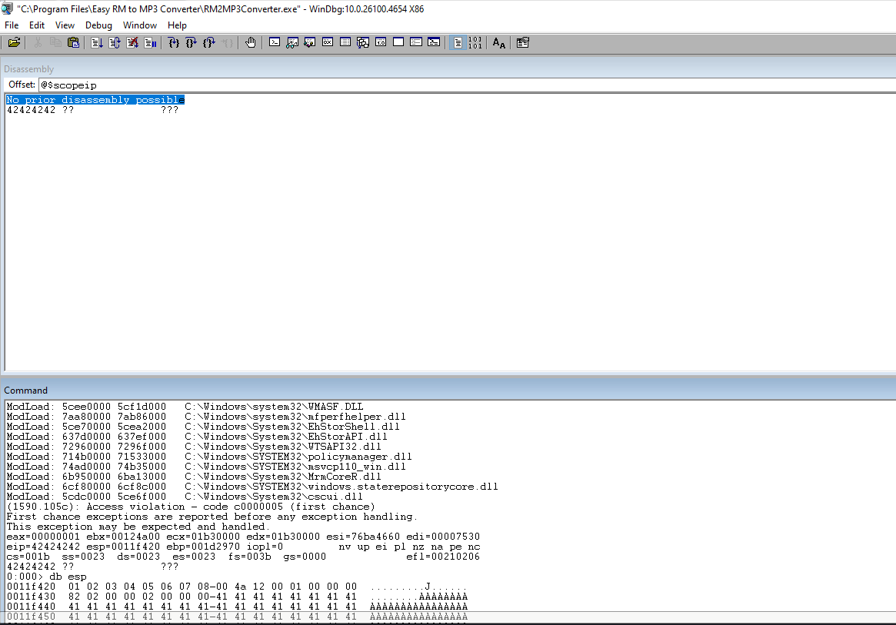Open the Font settings icon
Viewport: 896px width, 625px height.
point(499,43)
